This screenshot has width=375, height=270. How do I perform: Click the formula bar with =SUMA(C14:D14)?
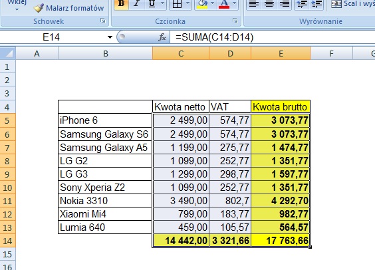(273, 37)
